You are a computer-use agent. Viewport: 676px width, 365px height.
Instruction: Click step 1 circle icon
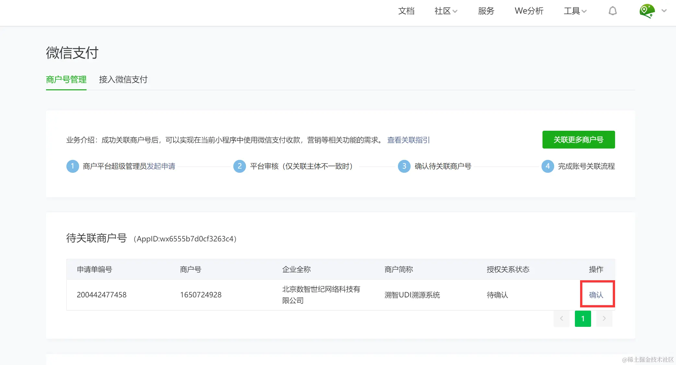point(73,166)
